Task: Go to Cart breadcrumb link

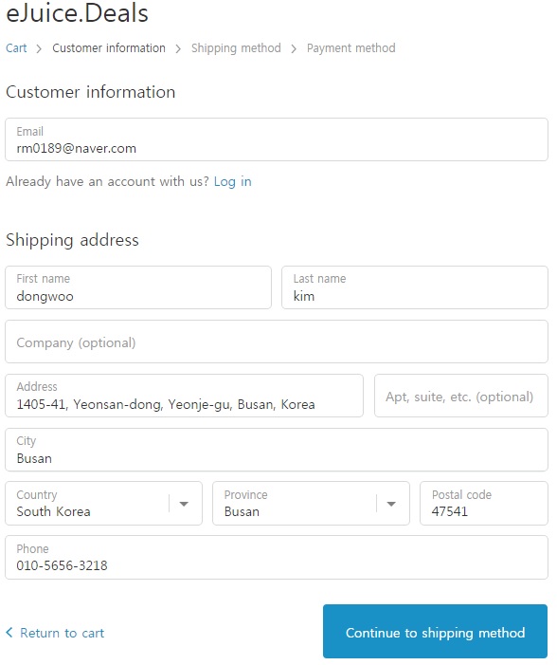Action: pos(16,48)
